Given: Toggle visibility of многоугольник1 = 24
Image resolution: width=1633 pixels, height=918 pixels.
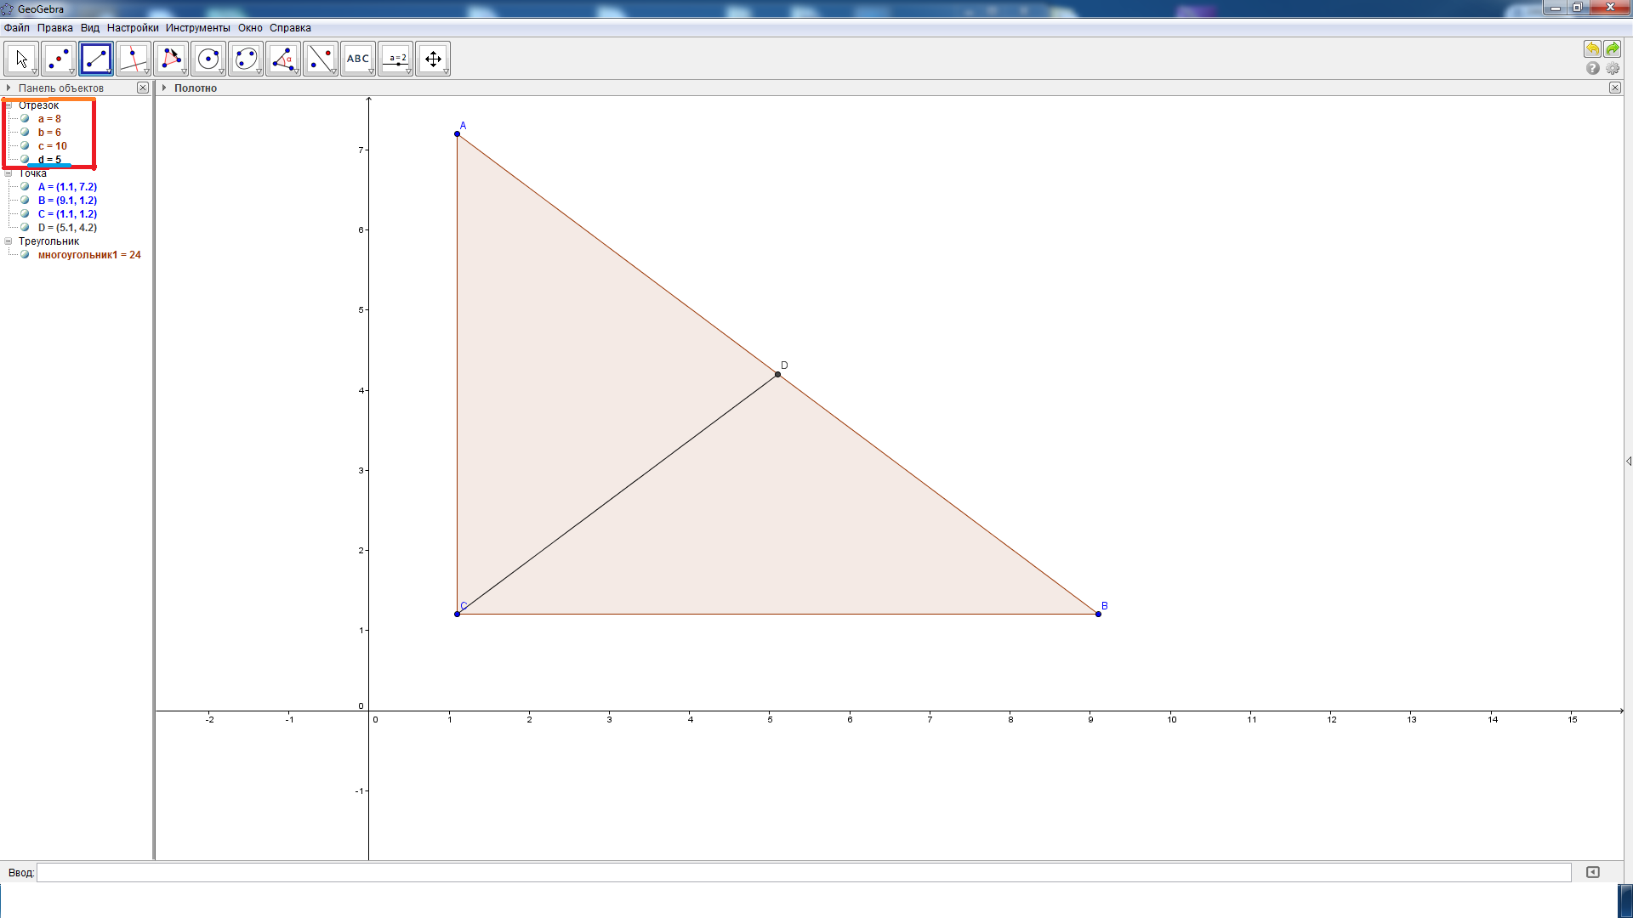Looking at the screenshot, I should click(x=25, y=254).
